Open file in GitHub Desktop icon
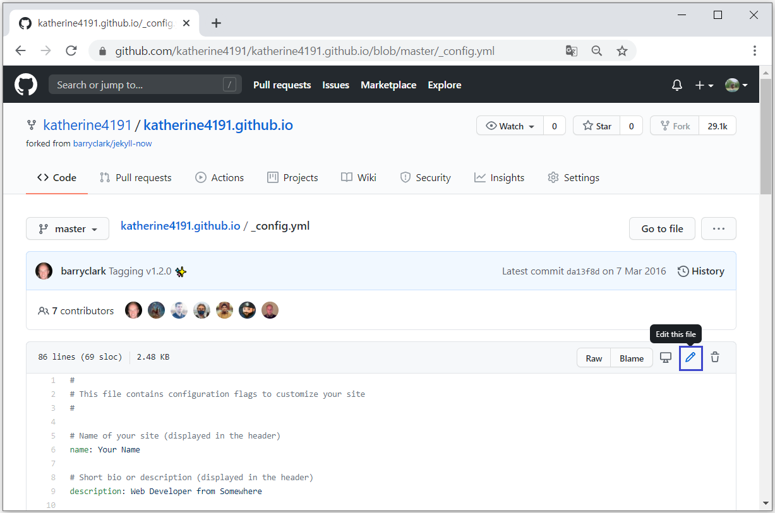Image resolution: width=775 pixels, height=513 pixels. pyautogui.click(x=665, y=358)
